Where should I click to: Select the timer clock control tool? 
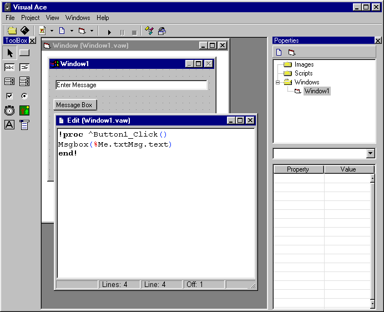[10, 110]
